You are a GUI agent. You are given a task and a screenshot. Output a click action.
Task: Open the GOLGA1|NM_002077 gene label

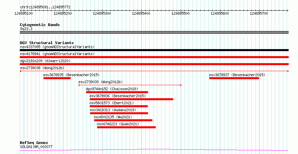(36, 147)
